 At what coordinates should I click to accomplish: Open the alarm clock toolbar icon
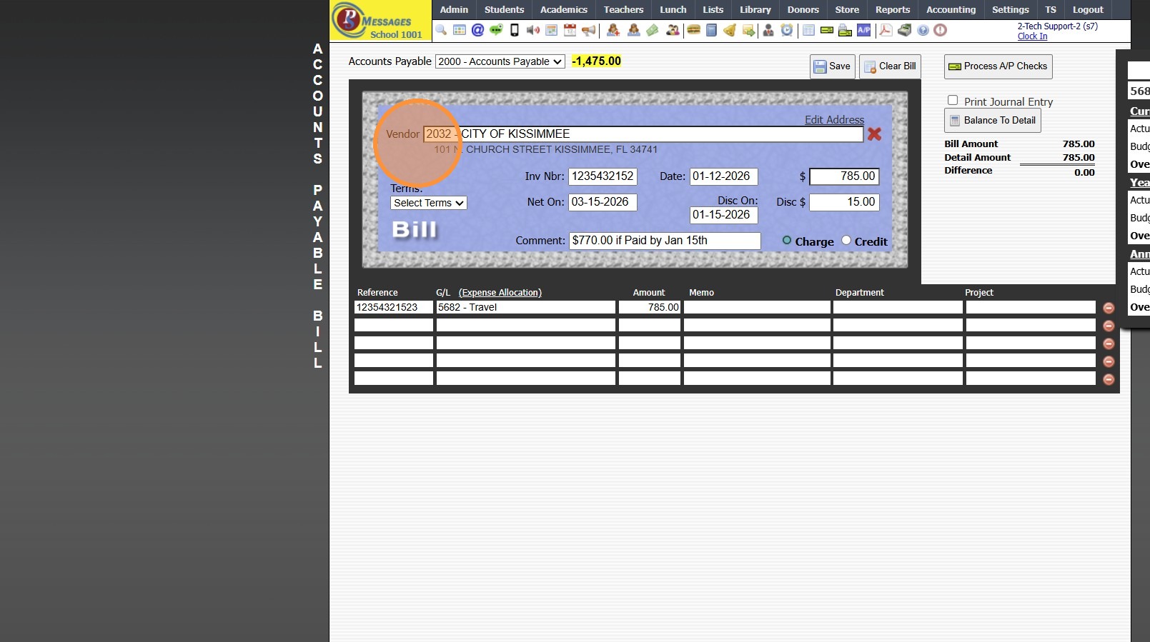[x=787, y=30]
